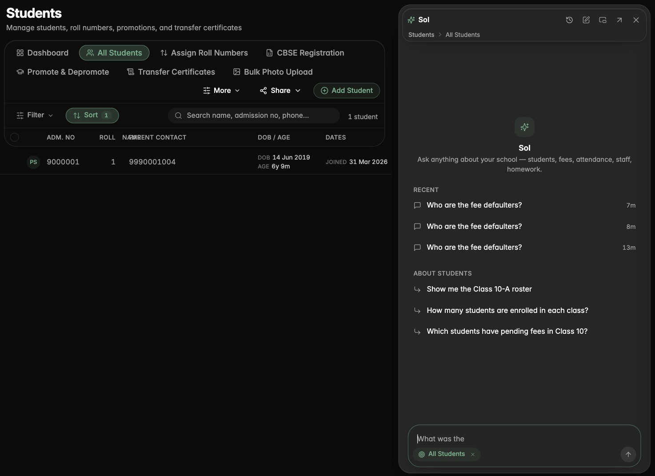655x476 pixels.
Task: Open recent chat from 7m ago
Action: pyautogui.click(x=524, y=205)
